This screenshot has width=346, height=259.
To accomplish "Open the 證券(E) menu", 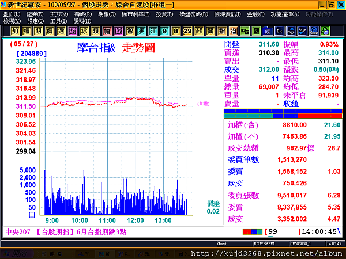I will [35, 14].
